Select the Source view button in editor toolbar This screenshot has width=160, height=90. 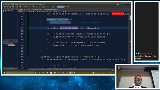(20, 11)
